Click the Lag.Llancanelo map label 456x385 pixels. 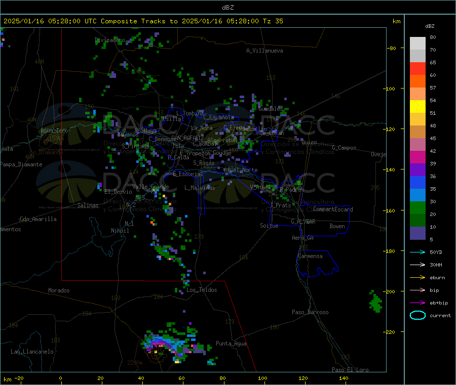tap(32, 352)
